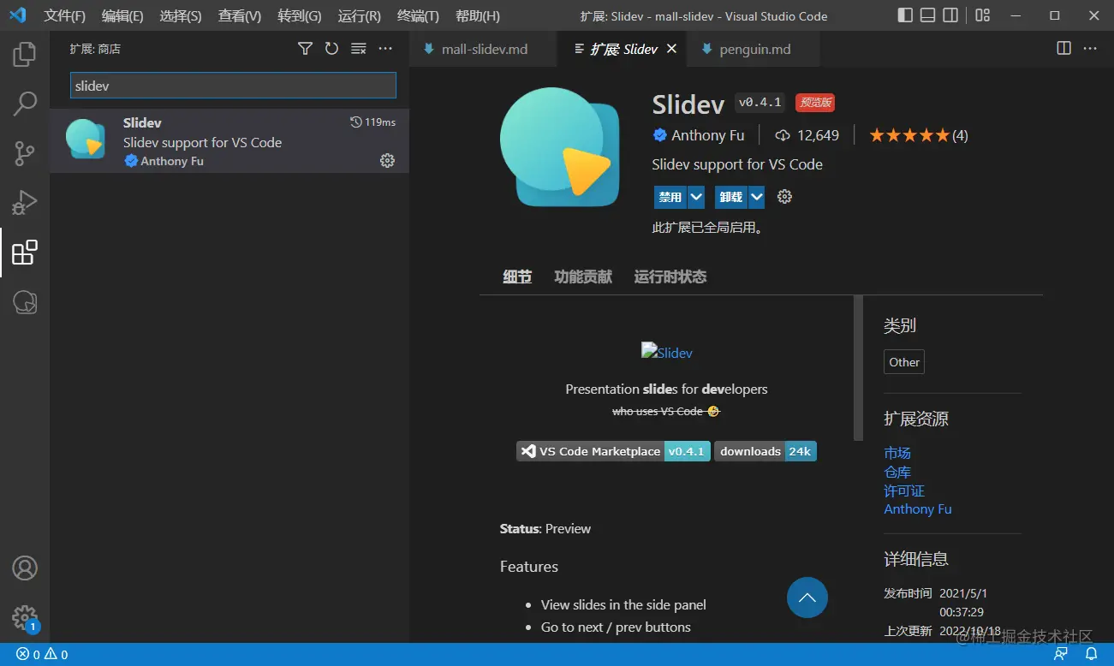This screenshot has width=1114, height=666.
Task: Open the Search view in activity bar
Action: point(25,104)
